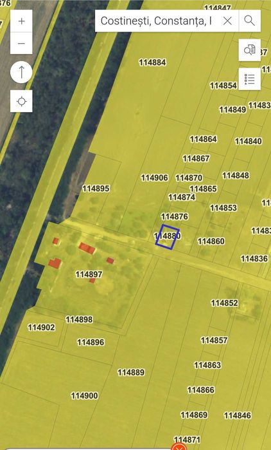Select parcel 114889
This screenshot has width=271, height=450.
pos(132,372)
